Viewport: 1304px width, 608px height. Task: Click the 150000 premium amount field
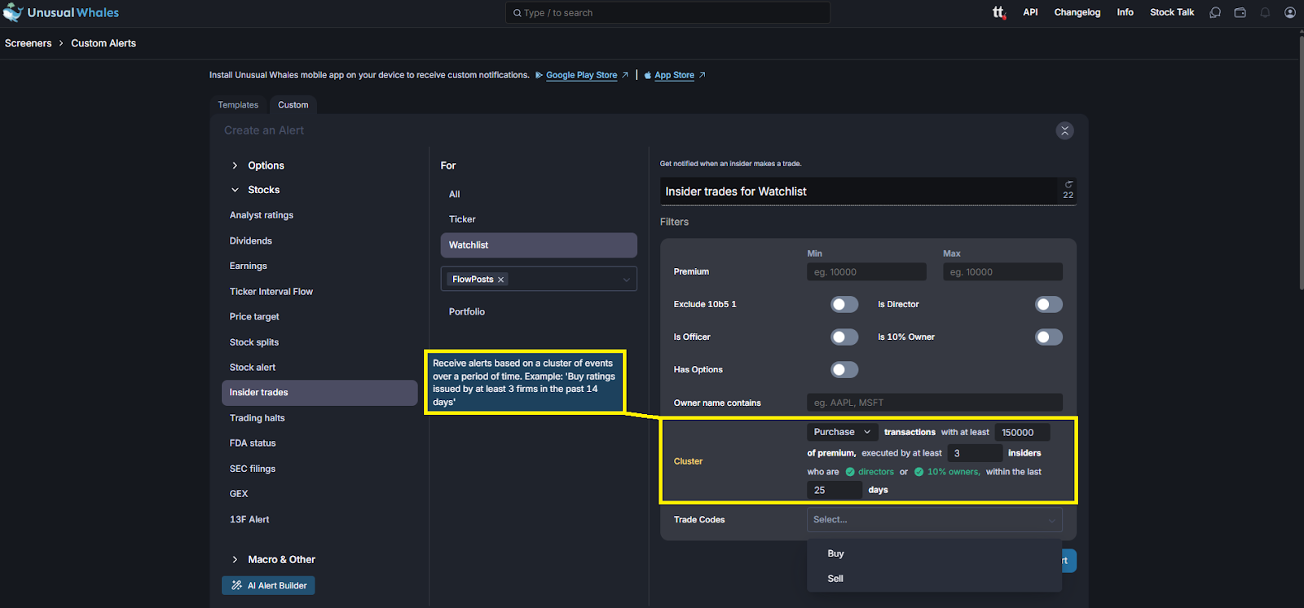(1022, 433)
